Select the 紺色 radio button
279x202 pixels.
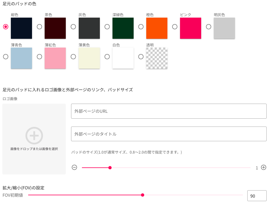click(6, 27)
